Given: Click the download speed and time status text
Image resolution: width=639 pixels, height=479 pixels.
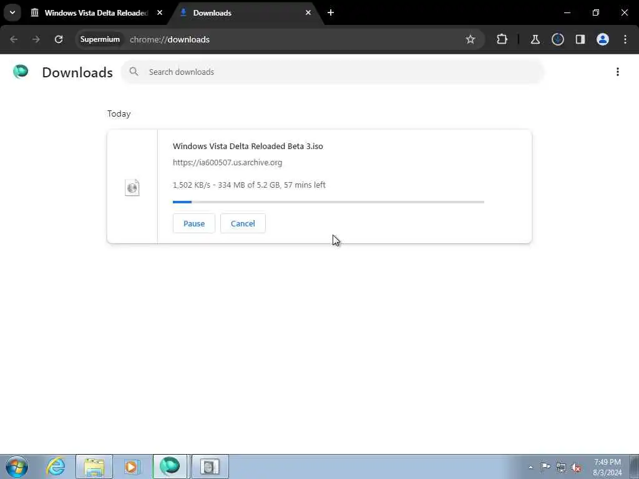Looking at the screenshot, I should (x=249, y=185).
